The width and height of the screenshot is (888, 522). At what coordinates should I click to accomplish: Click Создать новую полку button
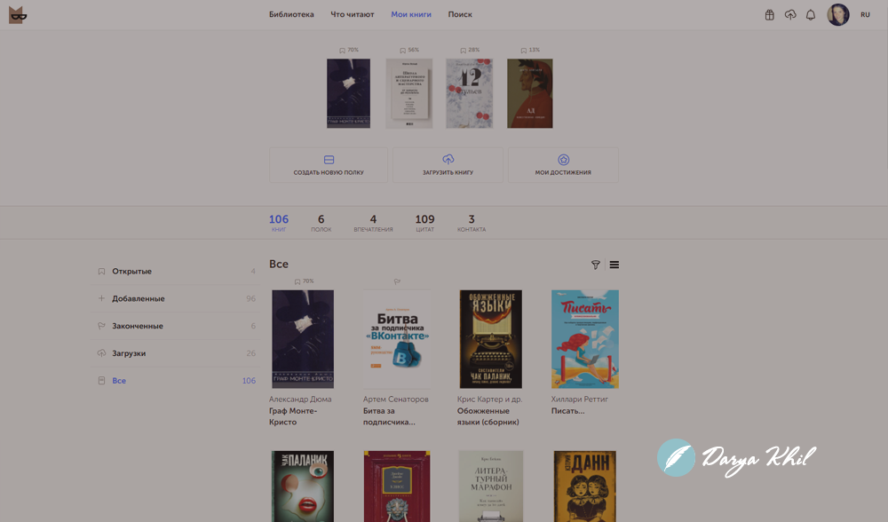[329, 165]
